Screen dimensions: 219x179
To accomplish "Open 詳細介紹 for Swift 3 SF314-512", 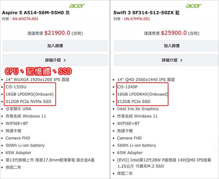I will [166, 60].
